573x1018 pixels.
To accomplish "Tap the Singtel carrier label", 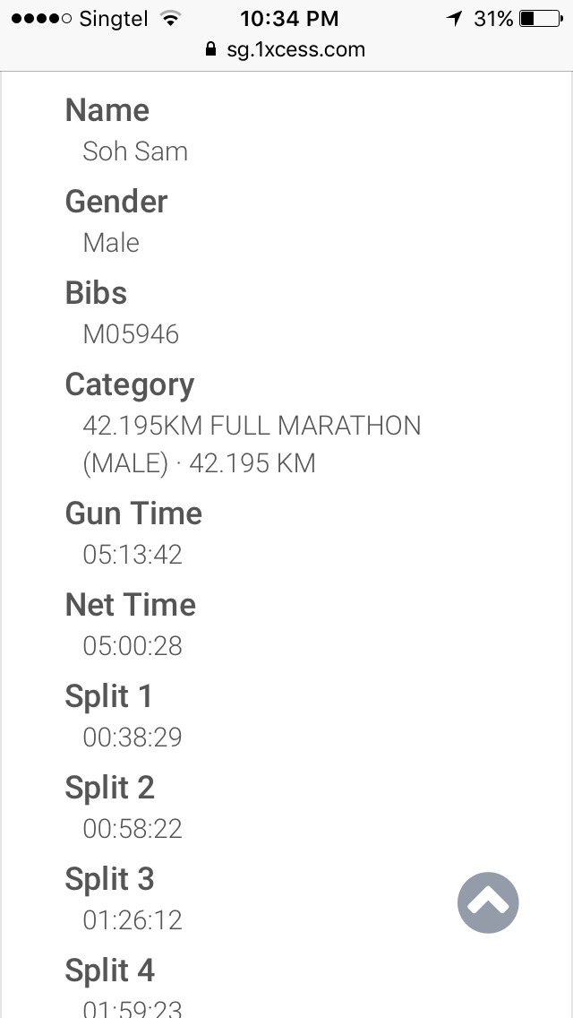I will [114, 18].
